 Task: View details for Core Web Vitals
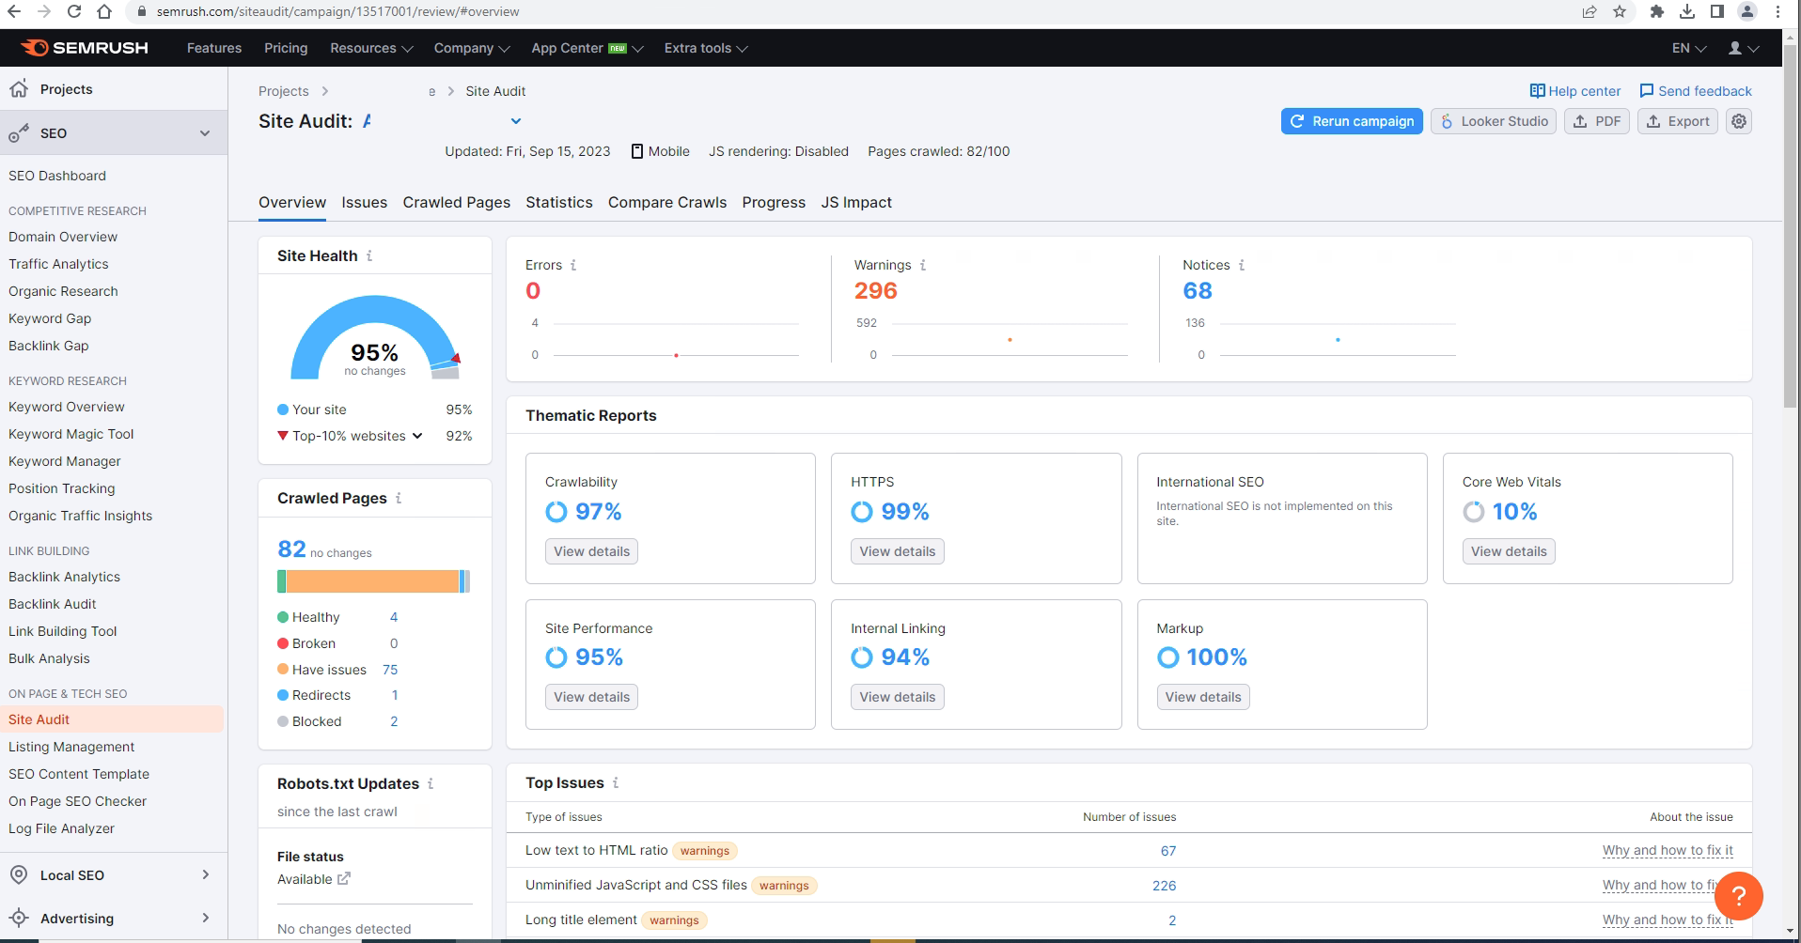pyautogui.click(x=1508, y=551)
